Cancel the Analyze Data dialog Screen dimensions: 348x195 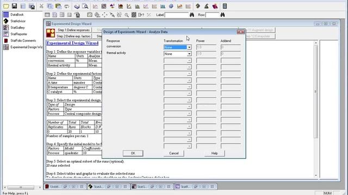(x=173, y=153)
